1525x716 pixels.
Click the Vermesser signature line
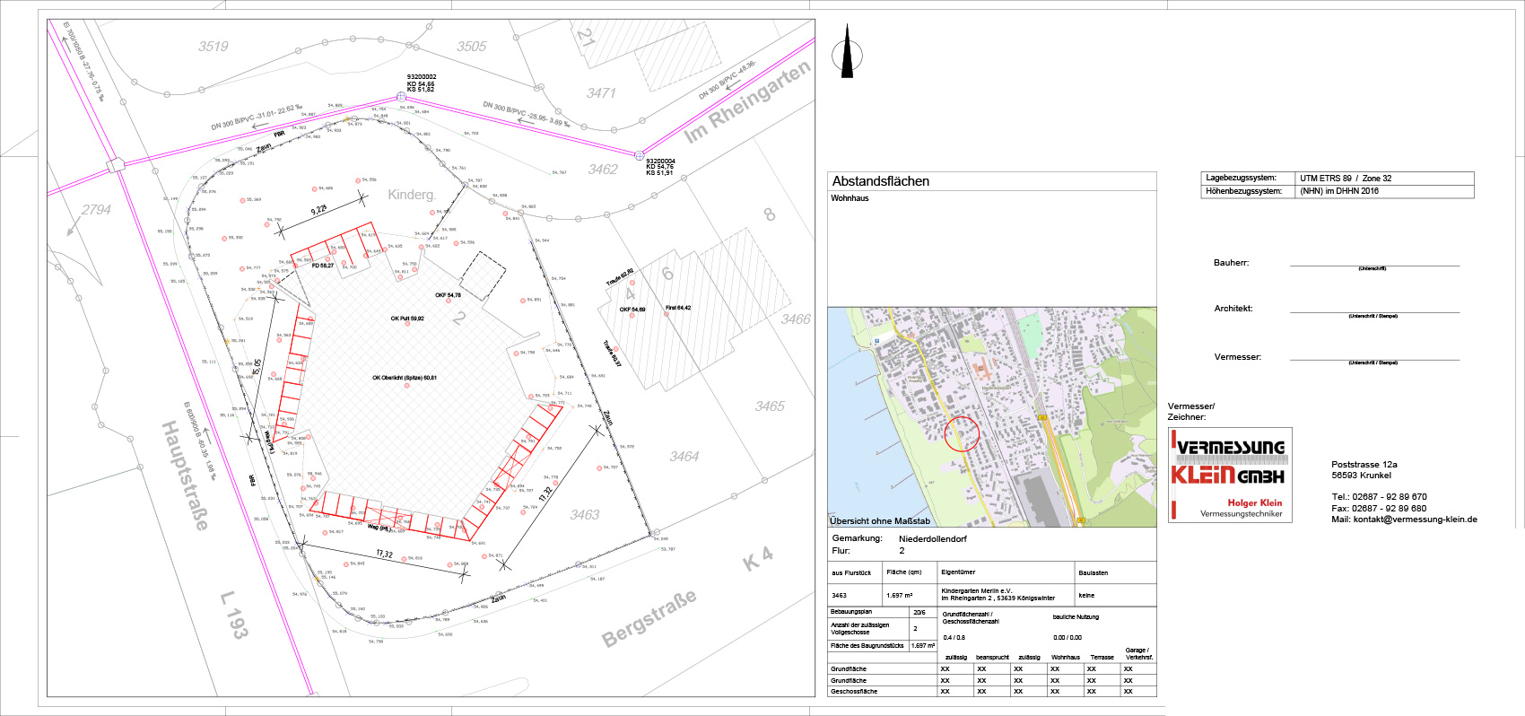[1374, 359]
